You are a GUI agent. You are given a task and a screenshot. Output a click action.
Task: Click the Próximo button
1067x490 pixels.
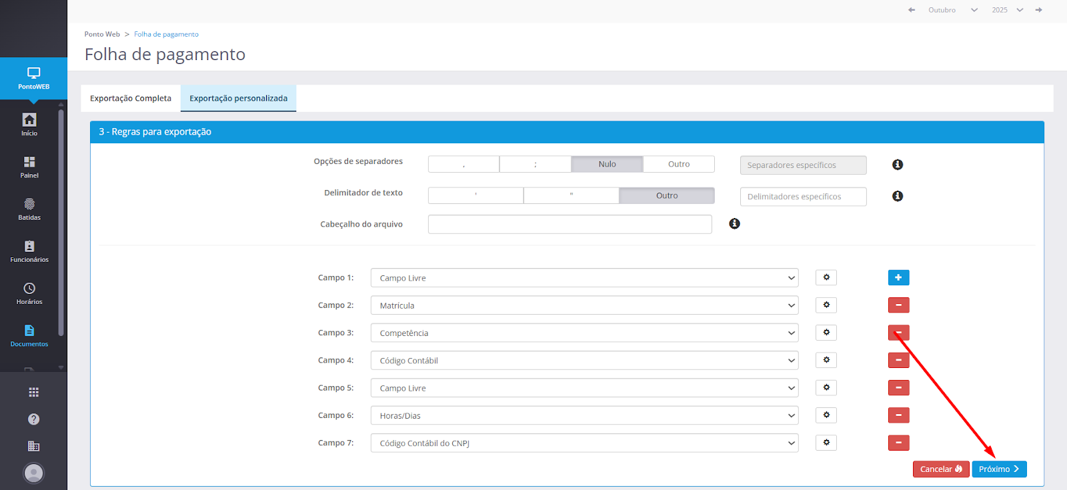tap(999, 469)
